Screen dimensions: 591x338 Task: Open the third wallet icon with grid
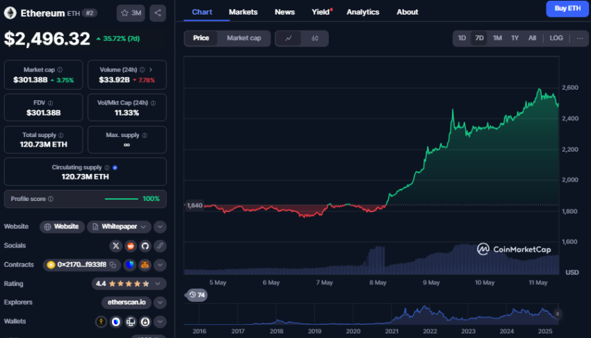(x=131, y=322)
